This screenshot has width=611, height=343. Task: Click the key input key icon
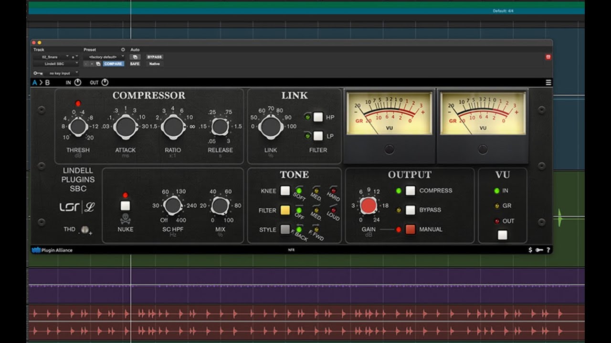coord(38,73)
